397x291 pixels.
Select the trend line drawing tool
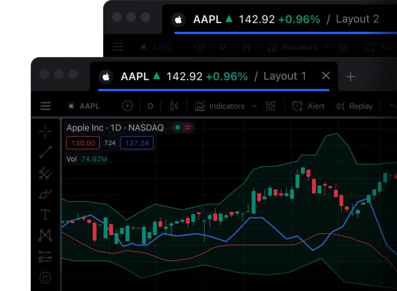[45, 152]
